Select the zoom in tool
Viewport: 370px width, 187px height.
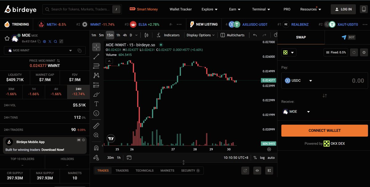[96, 135]
